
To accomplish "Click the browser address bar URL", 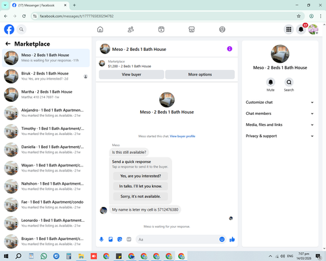I will 76,16.
